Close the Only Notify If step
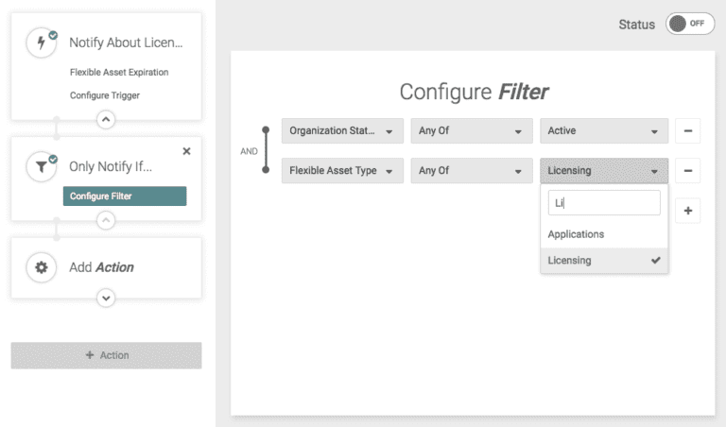This screenshot has width=726, height=427. pyautogui.click(x=186, y=151)
